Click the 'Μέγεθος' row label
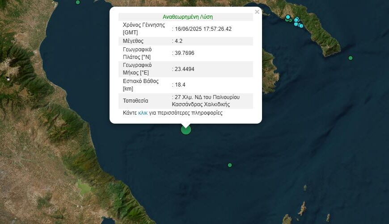The height and width of the screenshot is (224, 389). (x=133, y=41)
